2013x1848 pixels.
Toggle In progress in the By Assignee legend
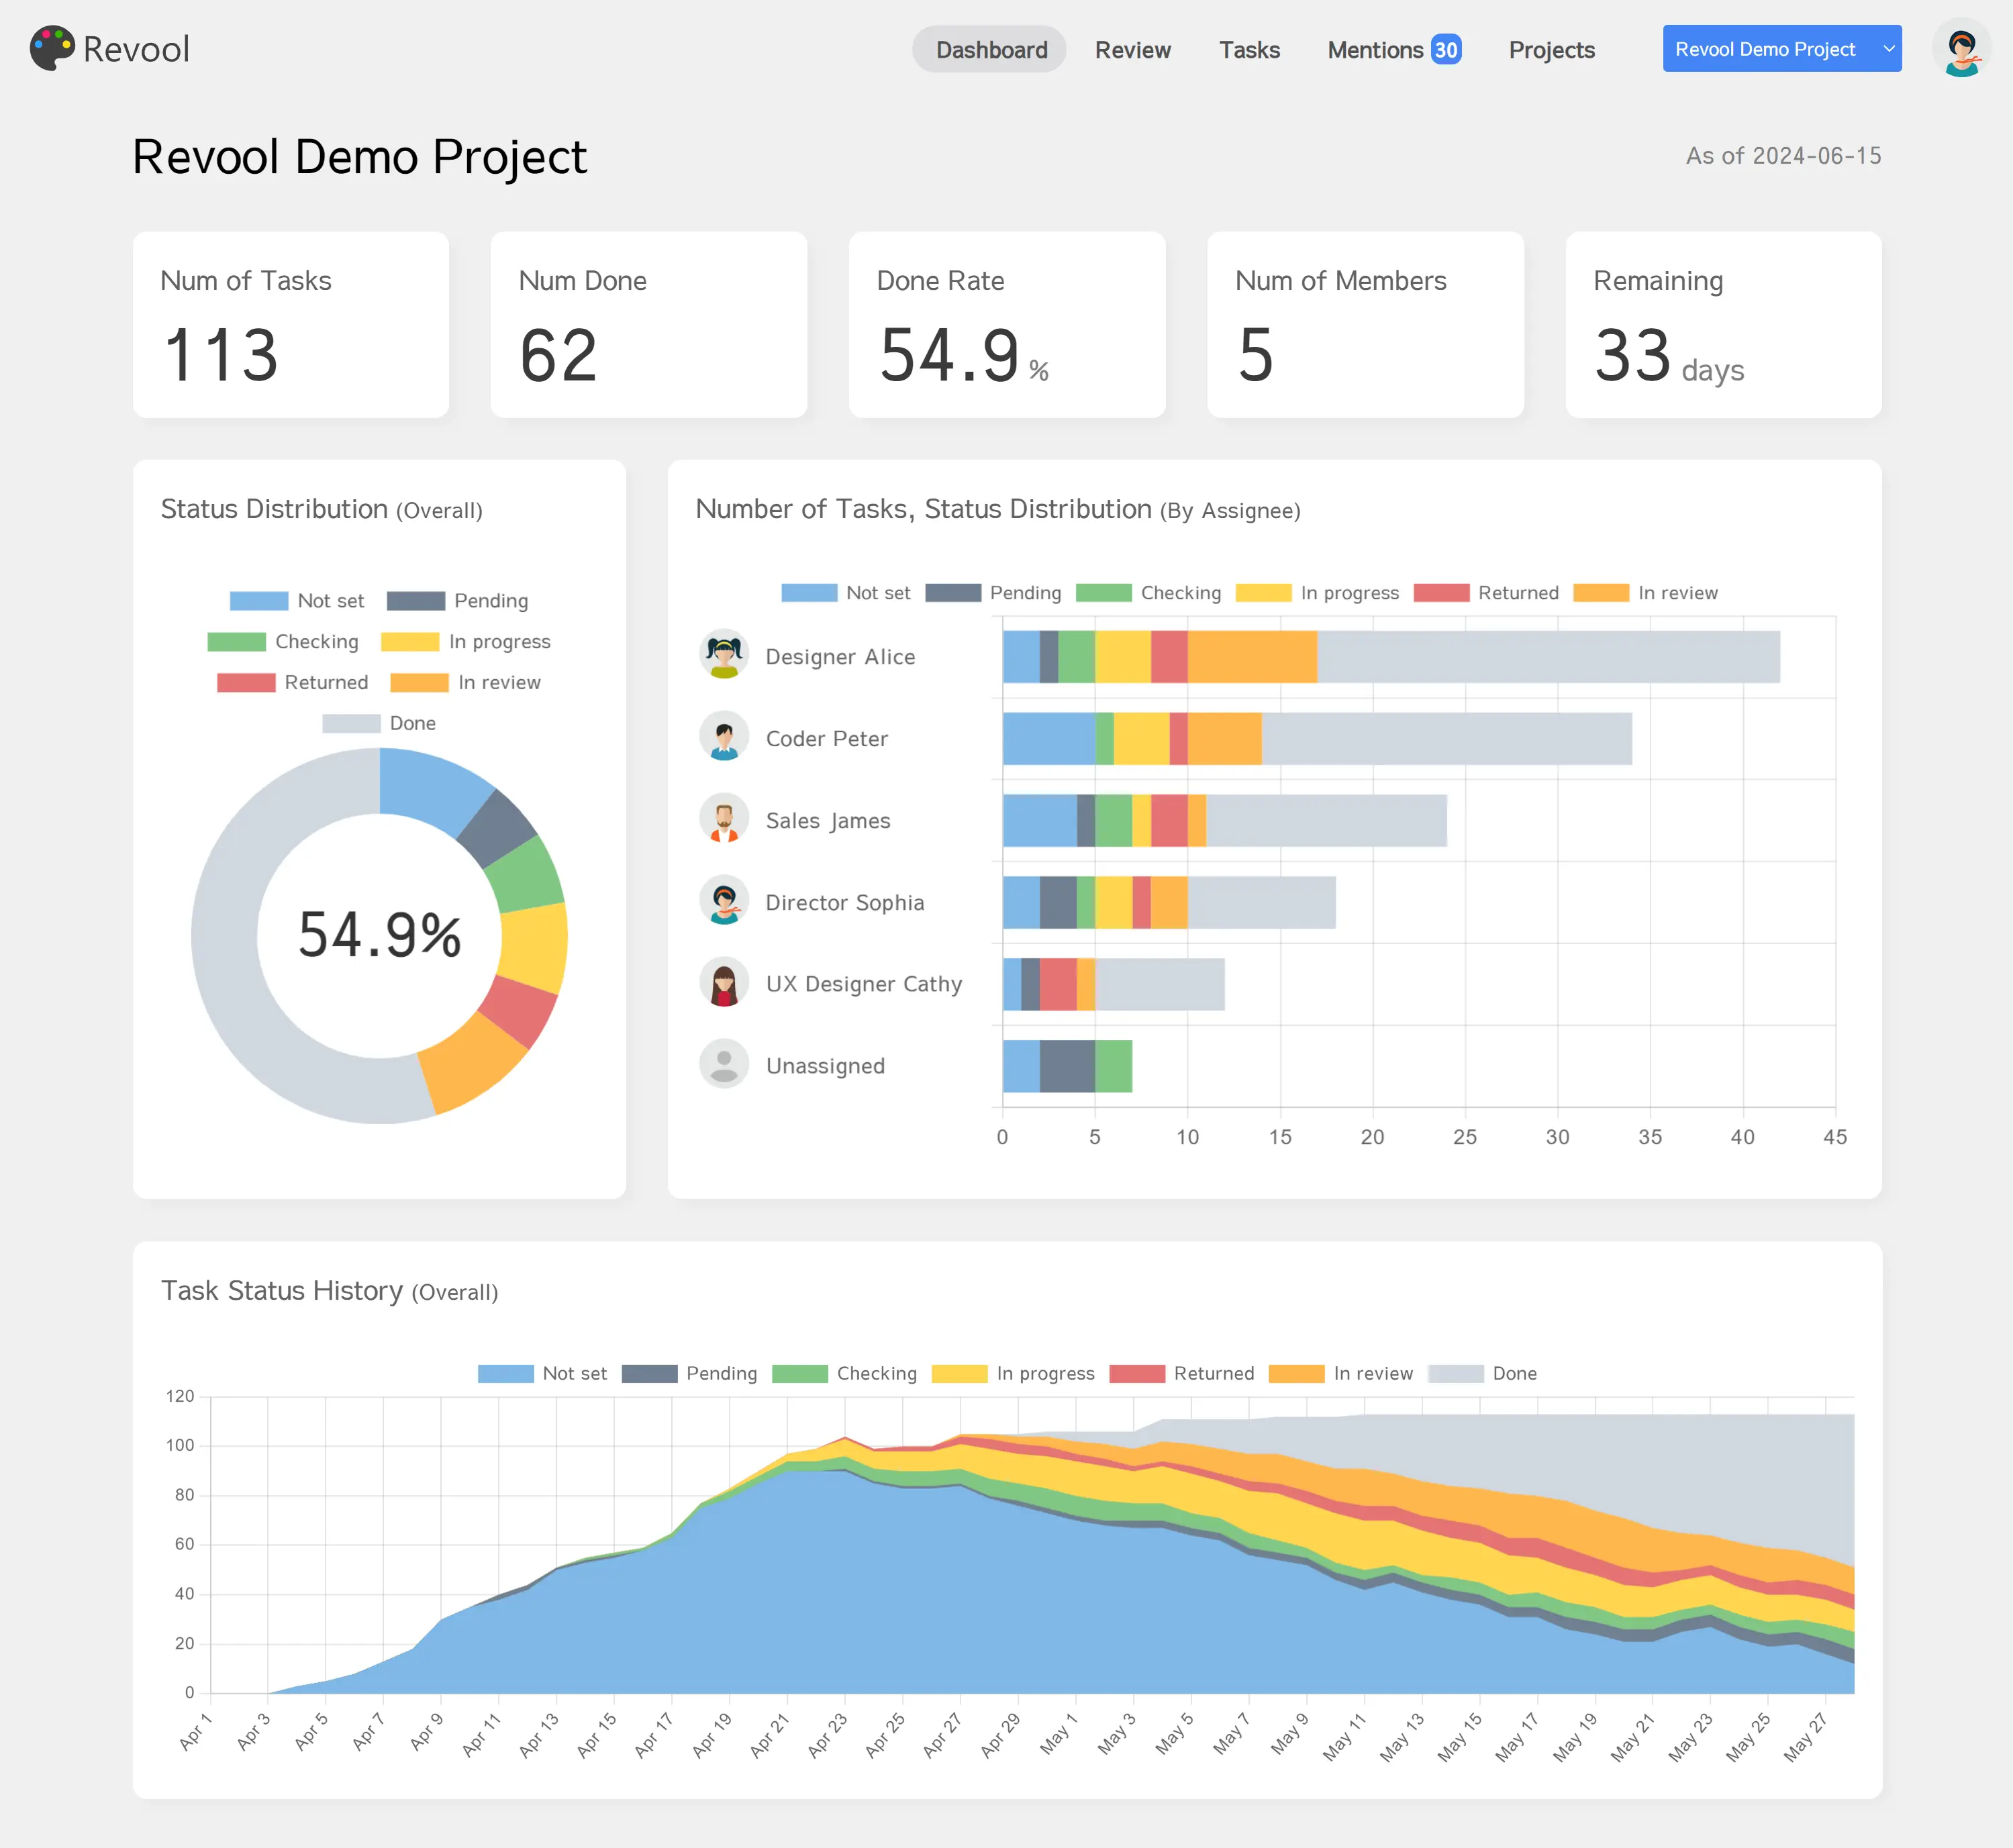point(1317,593)
